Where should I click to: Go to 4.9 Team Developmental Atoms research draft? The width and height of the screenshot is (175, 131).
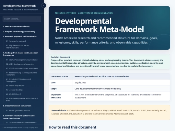click(22, 100)
